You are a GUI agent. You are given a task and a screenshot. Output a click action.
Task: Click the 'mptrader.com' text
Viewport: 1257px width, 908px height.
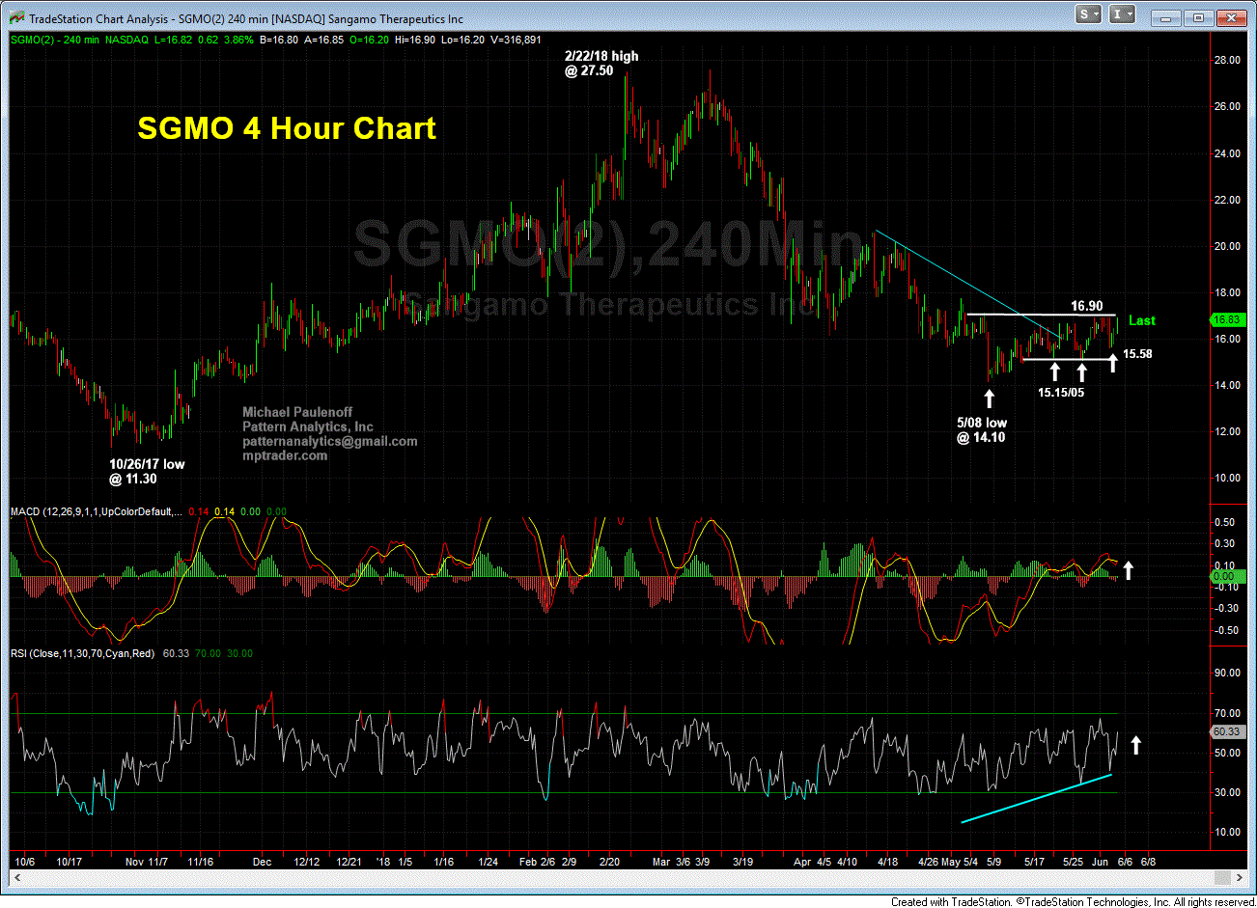[x=285, y=455]
